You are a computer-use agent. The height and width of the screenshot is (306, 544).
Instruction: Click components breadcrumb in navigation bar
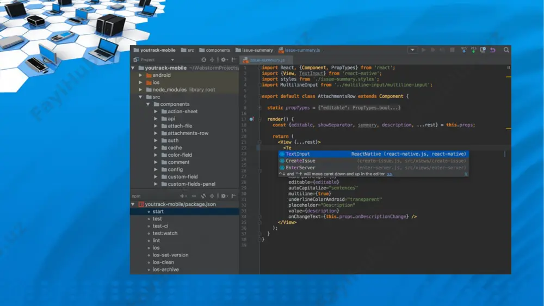pyautogui.click(x=214, y=50)
